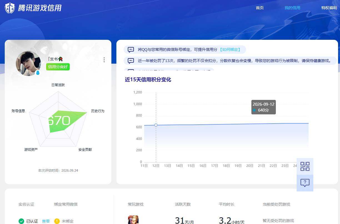Open the help question bubble icon
The image size is (340, 224).
pyautogui.click(x=305, y=183)
